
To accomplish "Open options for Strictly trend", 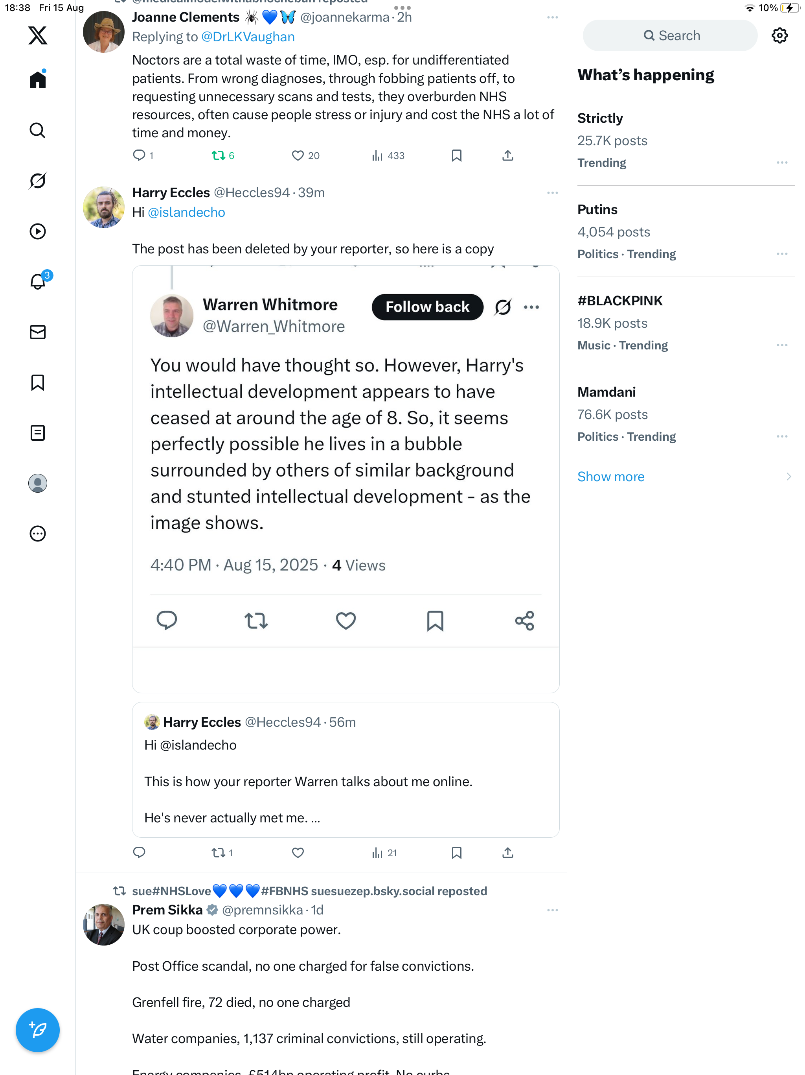I will point(781,163).
